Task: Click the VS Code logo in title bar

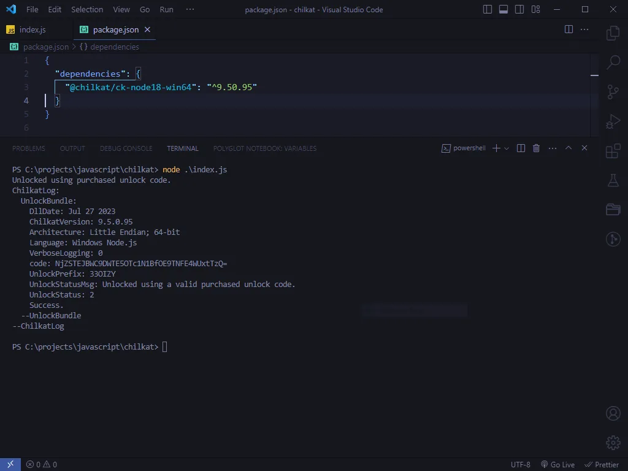Action: tap(11, 9)
